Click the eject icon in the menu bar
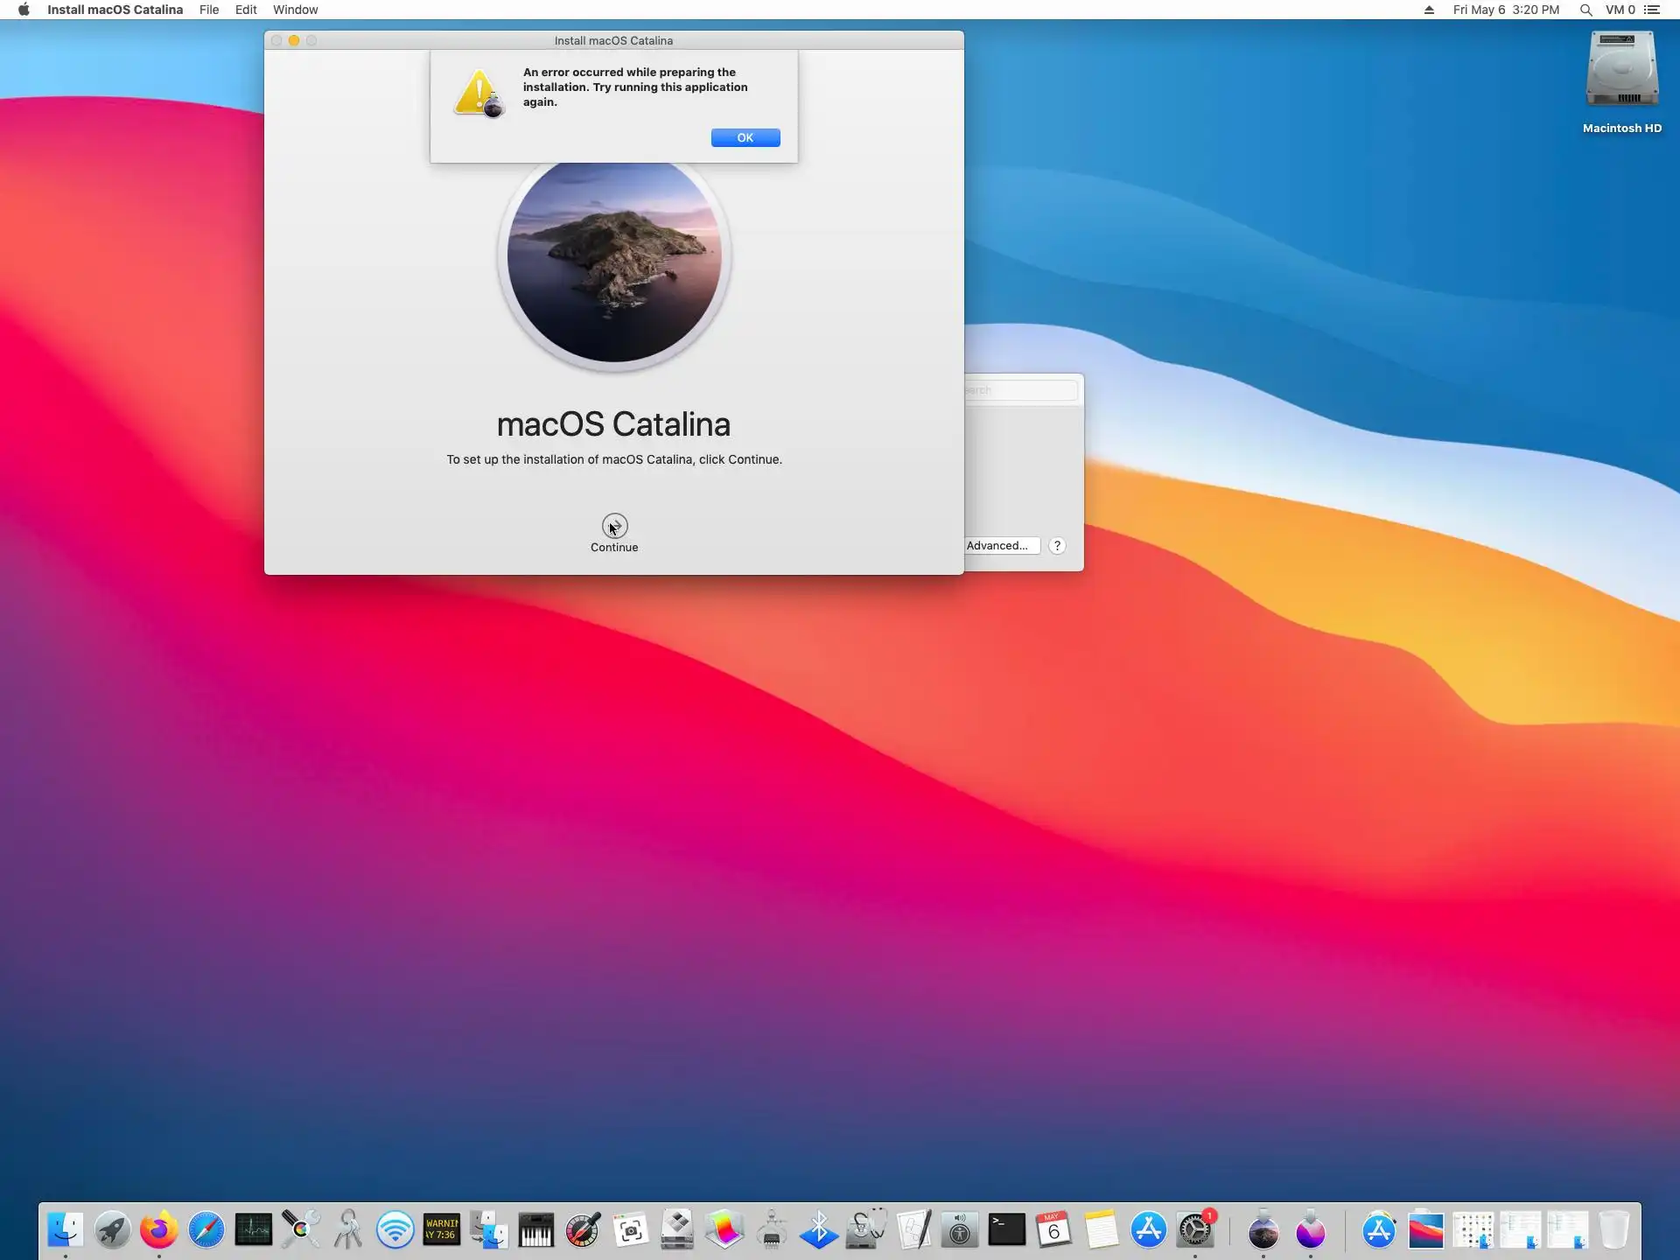1680x1260 pixels. tap(1429, 10)
